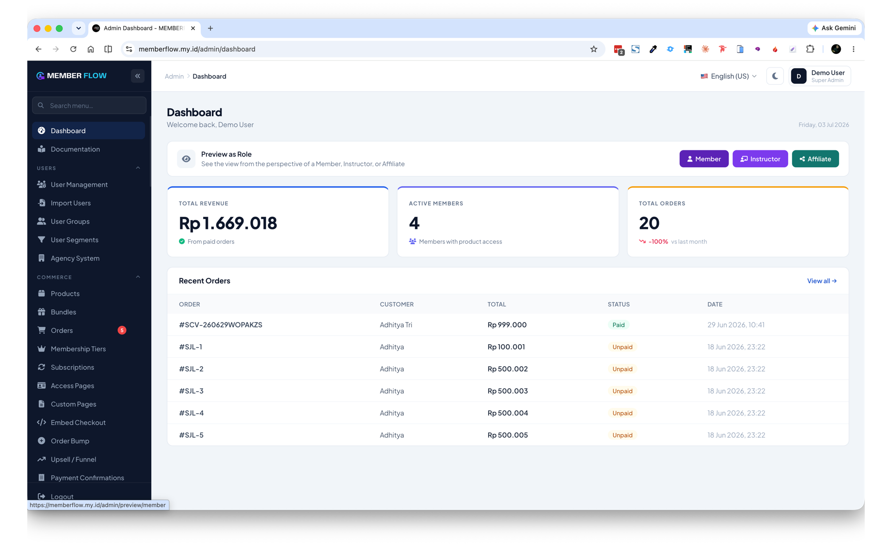This screenshot has width=892, height=546.
Task: Click the Embed Checkout code icon
Action: (42, 423)
